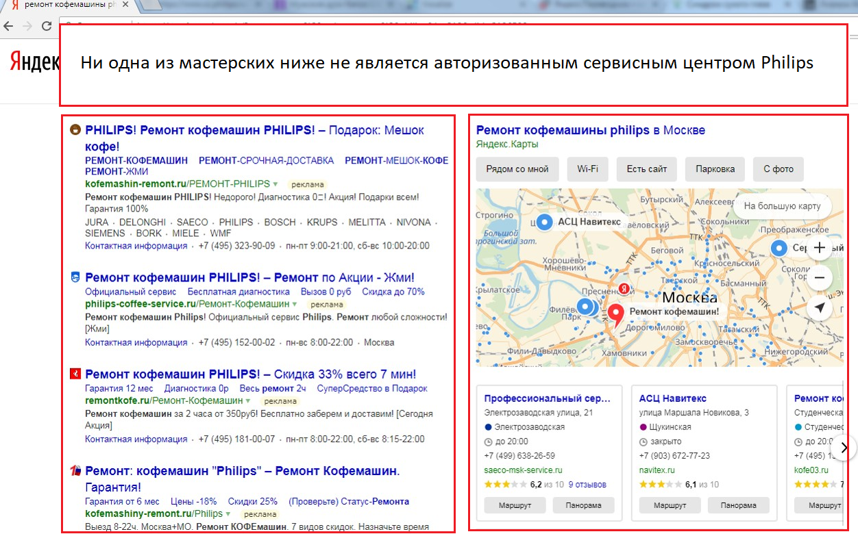
Task: Click 'Панорама' button in Профессиональный сервис card
Action: click(584, 505)
